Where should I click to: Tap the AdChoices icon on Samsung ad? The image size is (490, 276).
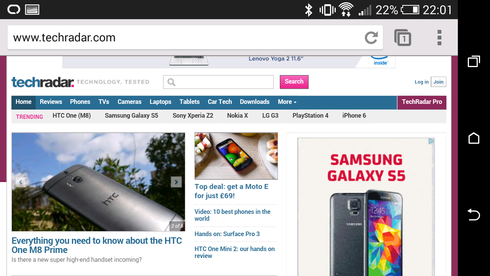coord(431,141)
